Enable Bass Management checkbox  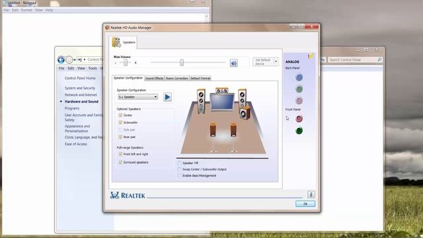click(x=179, y=176)
